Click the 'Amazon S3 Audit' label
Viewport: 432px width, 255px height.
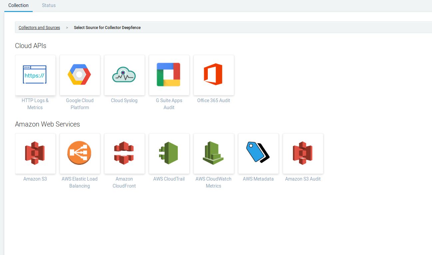(303, 179)
